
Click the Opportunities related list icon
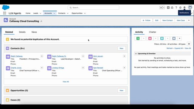point(7,90)
